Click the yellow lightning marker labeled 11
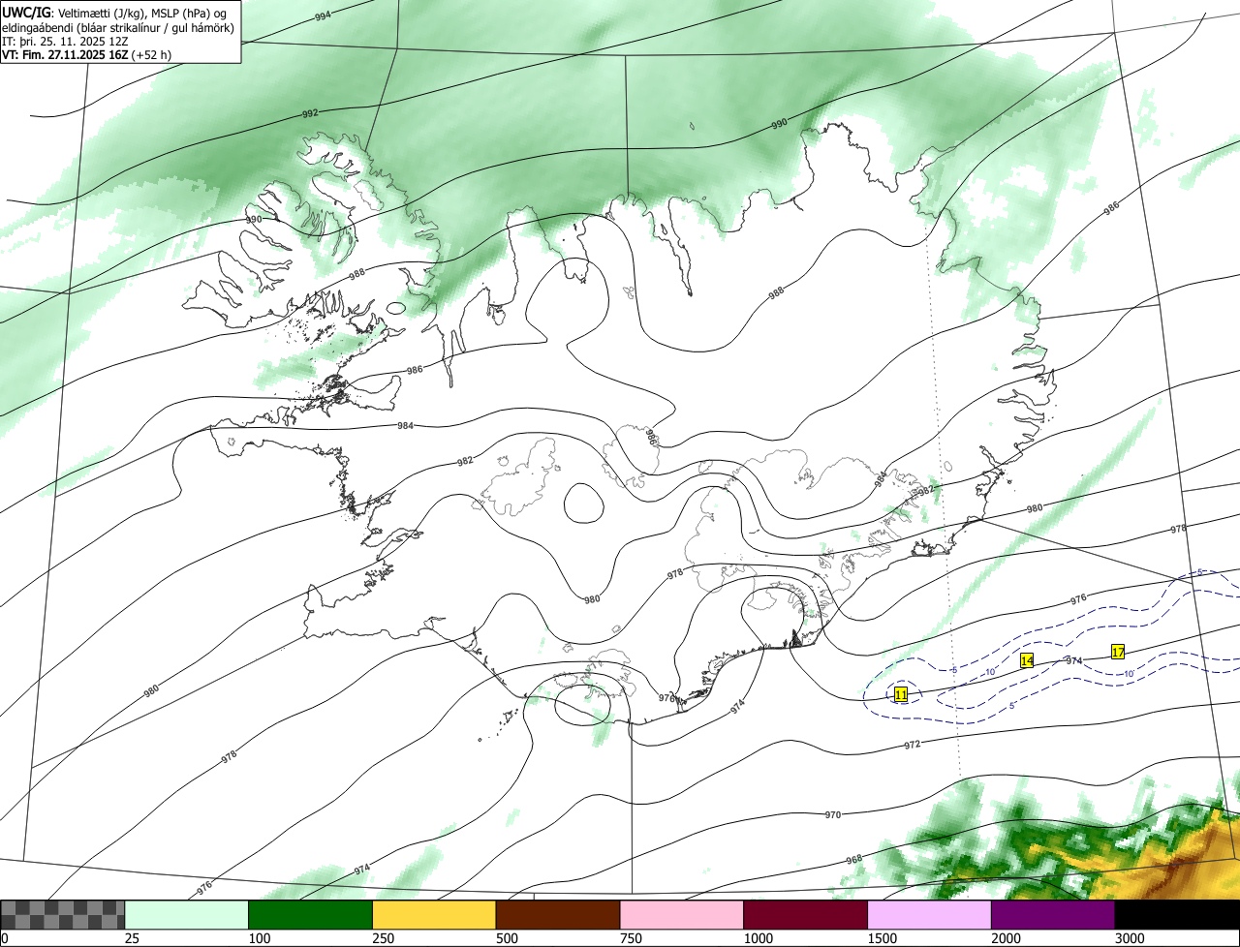Image resolution: width=1240 pixels, height=947 pixels. pyautogui.click(x=901, y=694)
